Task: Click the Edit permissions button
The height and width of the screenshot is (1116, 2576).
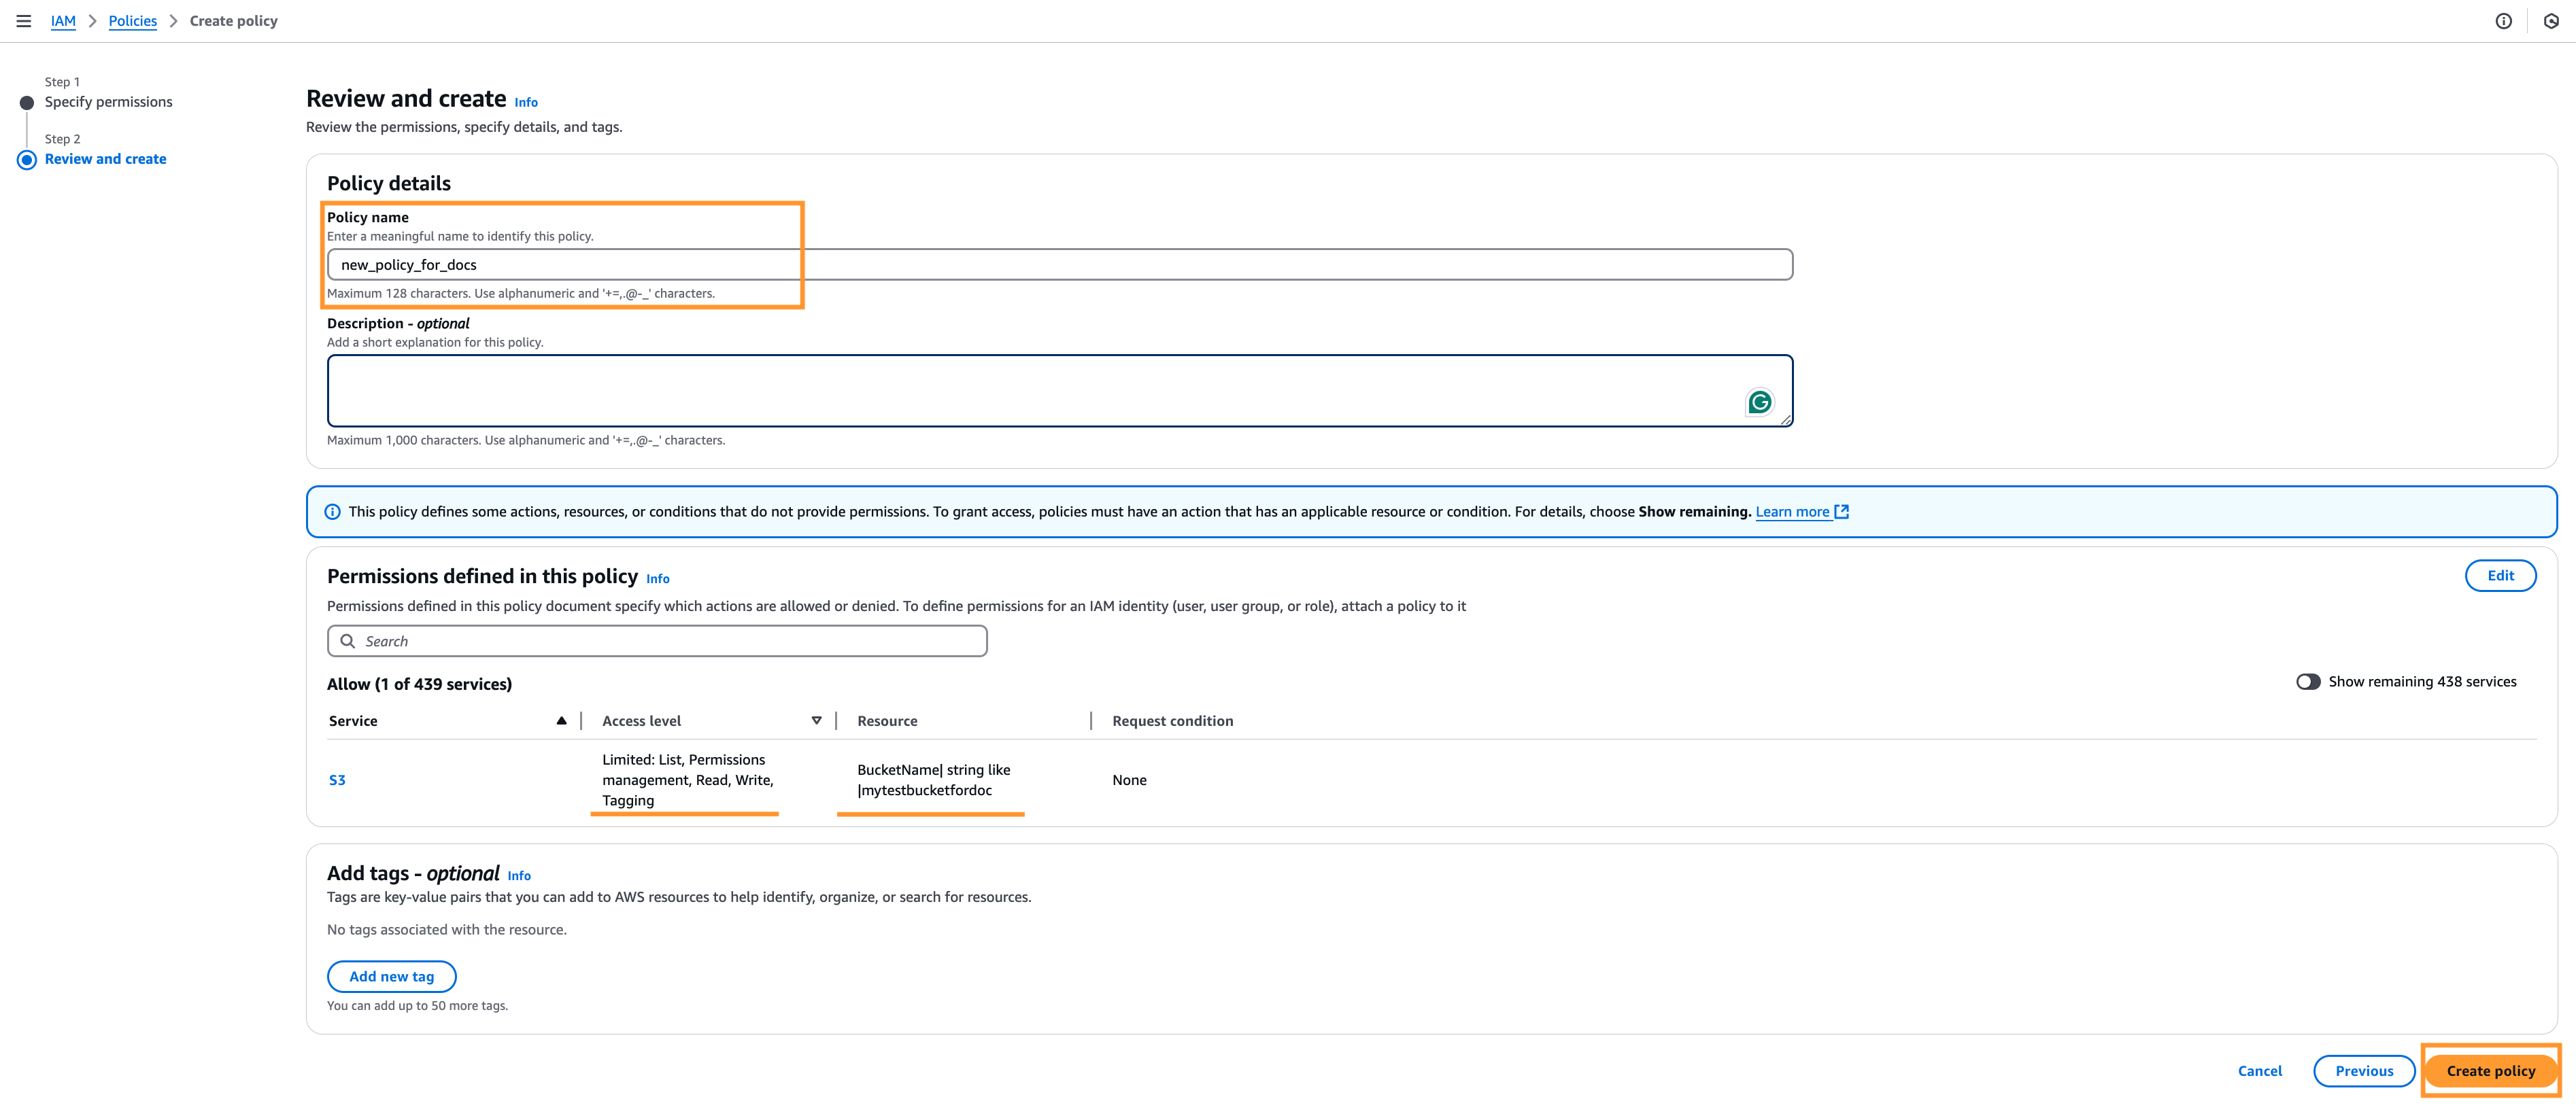Action: coord(2499,576)
